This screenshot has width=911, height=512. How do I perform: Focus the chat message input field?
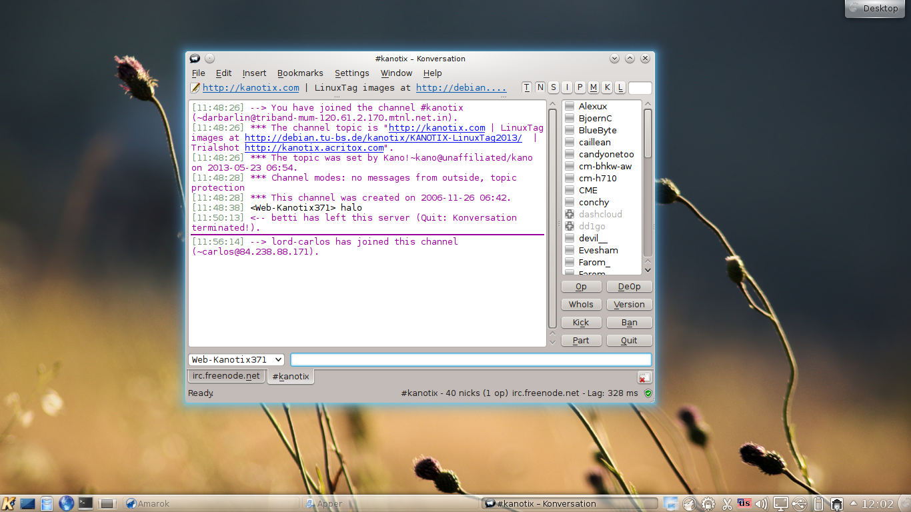coord(471,360)
